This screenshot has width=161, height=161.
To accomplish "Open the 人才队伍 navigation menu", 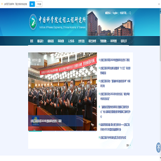I will point(71,41).
